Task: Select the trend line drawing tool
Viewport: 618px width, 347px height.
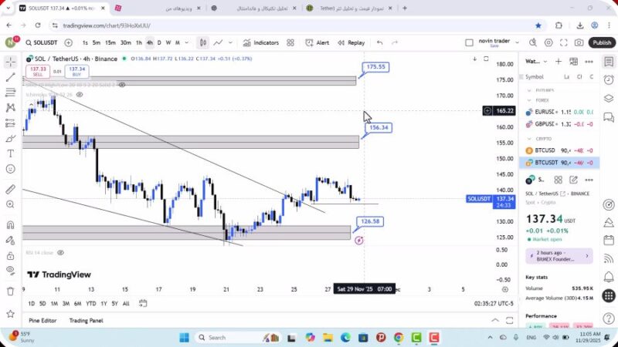Action: 11,77
